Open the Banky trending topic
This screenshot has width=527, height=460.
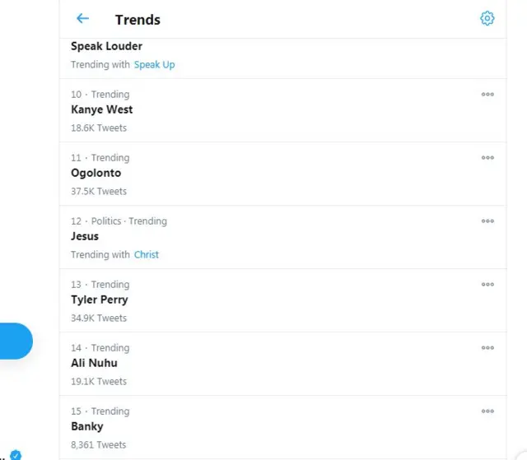[87, 426]
